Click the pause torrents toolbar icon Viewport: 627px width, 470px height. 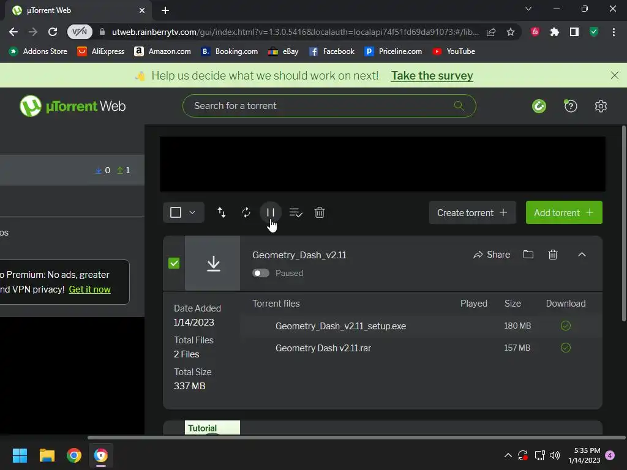tap(270, 212)
